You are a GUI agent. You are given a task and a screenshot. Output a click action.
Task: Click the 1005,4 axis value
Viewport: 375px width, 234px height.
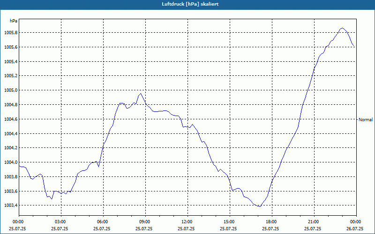pos(11,62)
